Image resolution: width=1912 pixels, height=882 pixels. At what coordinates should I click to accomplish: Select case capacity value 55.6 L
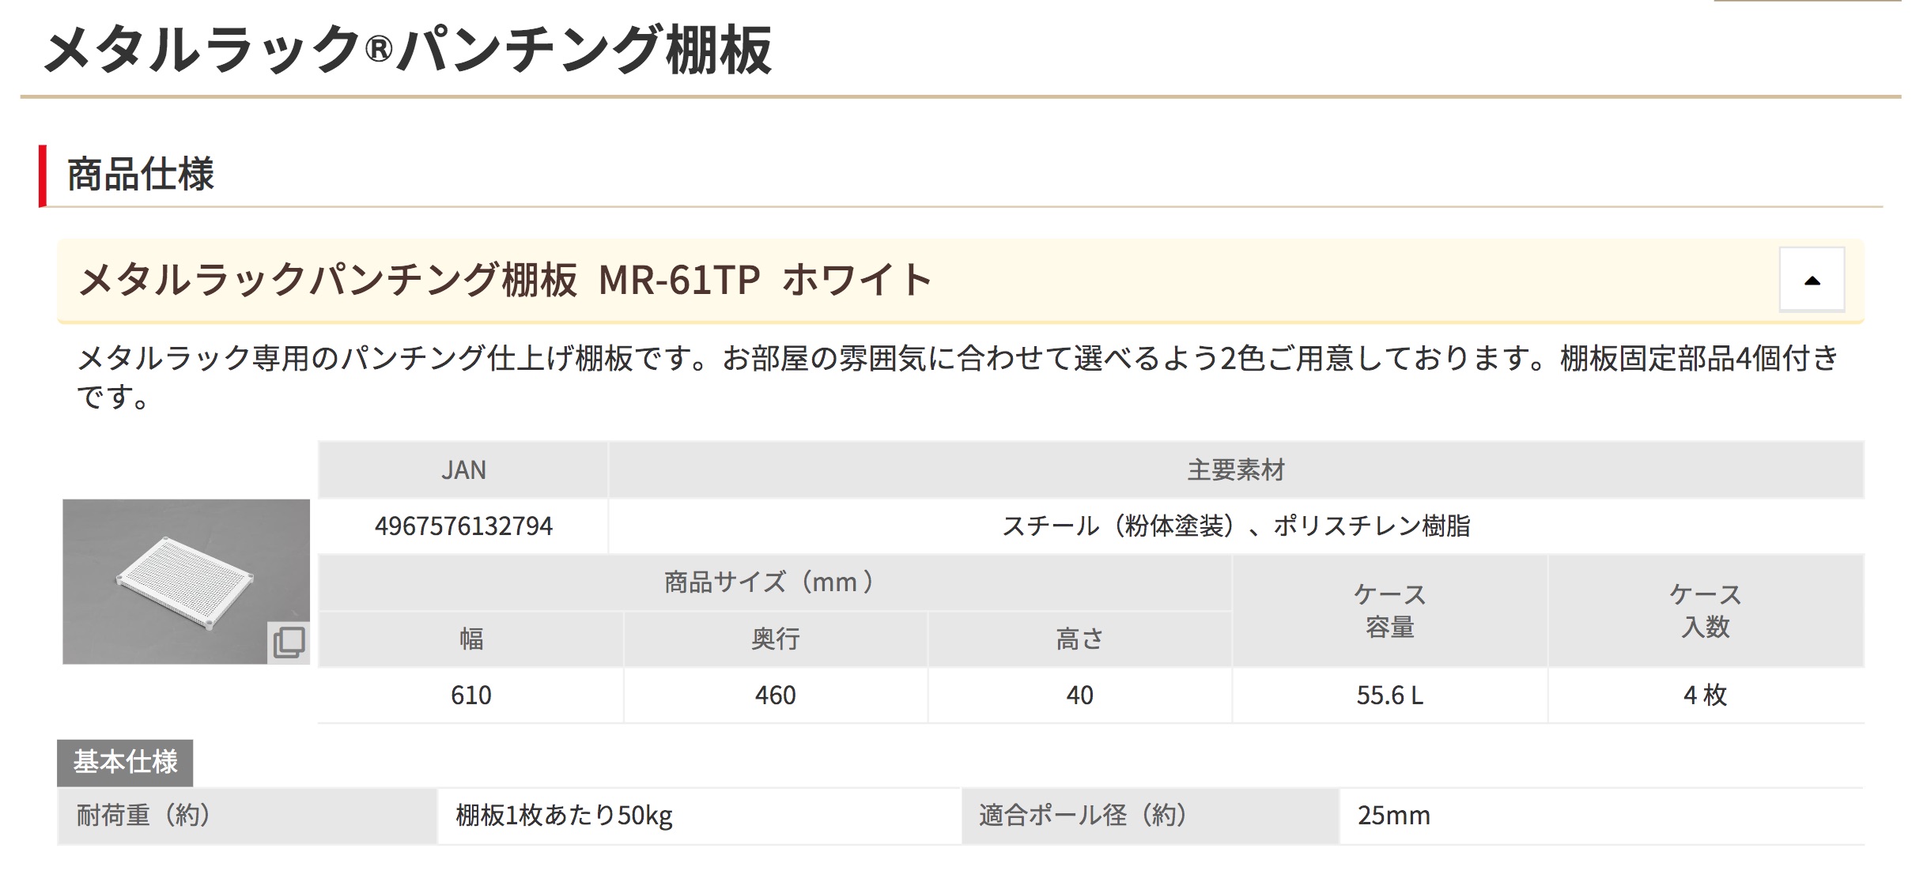coord(1389,695)
